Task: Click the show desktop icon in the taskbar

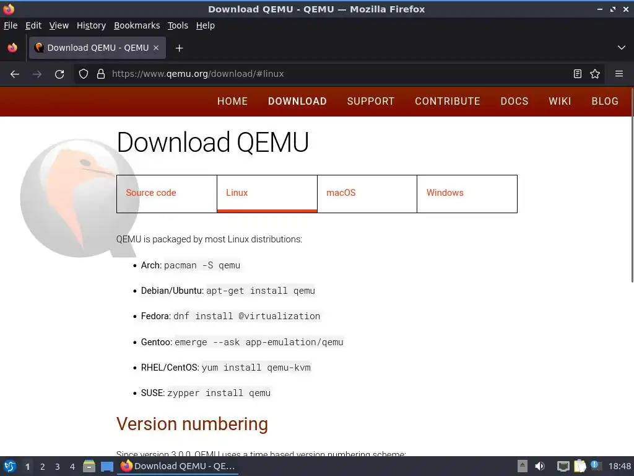Action: point(106,466)
